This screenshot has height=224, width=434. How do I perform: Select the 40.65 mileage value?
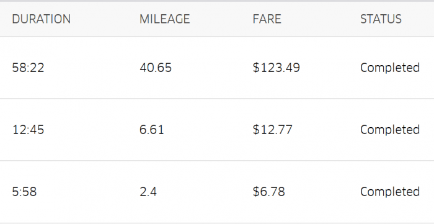pyautogui.click(x=156, y=68)
